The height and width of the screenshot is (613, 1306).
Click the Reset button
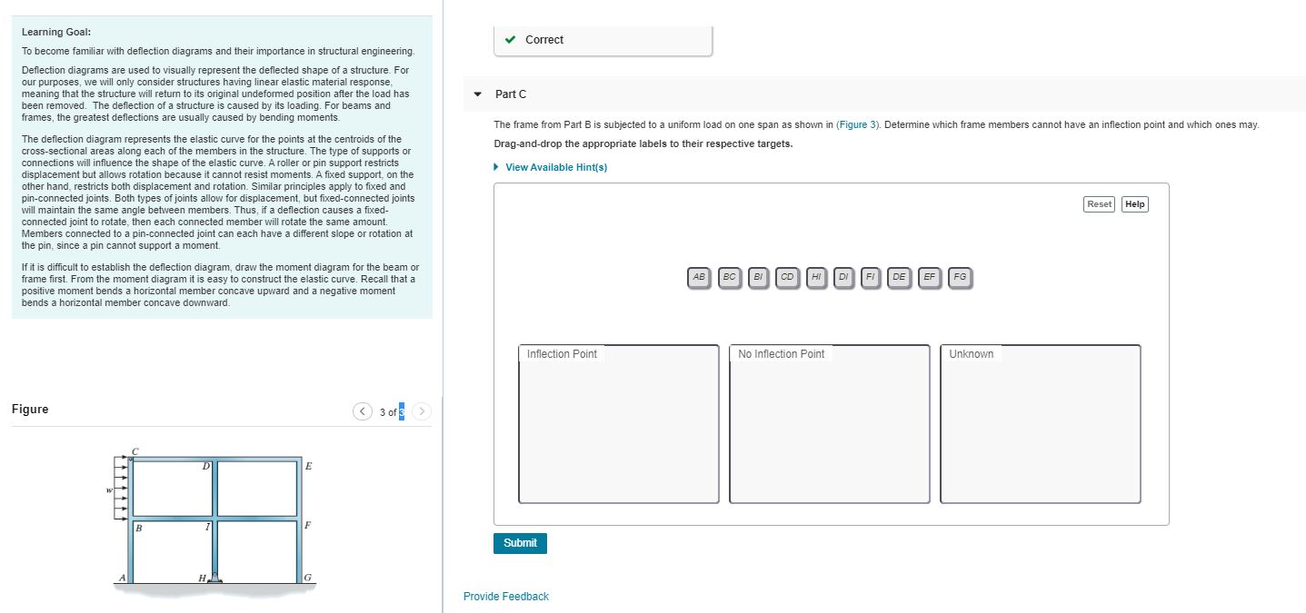tap(1098, 204)
